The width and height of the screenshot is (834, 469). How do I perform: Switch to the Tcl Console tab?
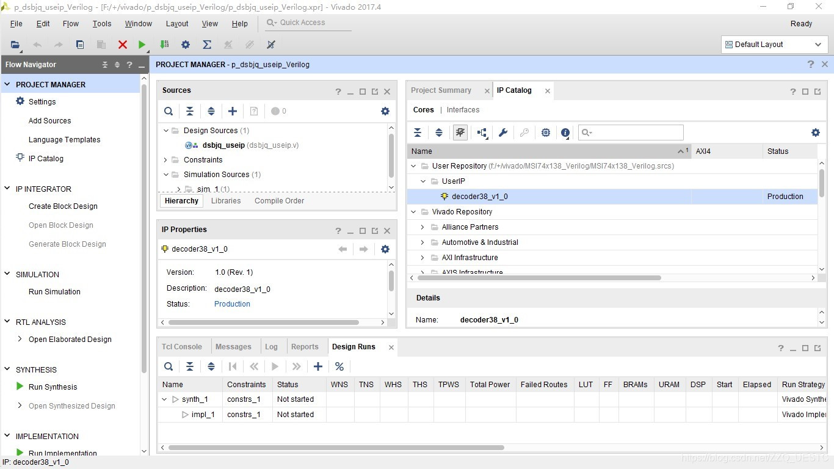[181, 347]
